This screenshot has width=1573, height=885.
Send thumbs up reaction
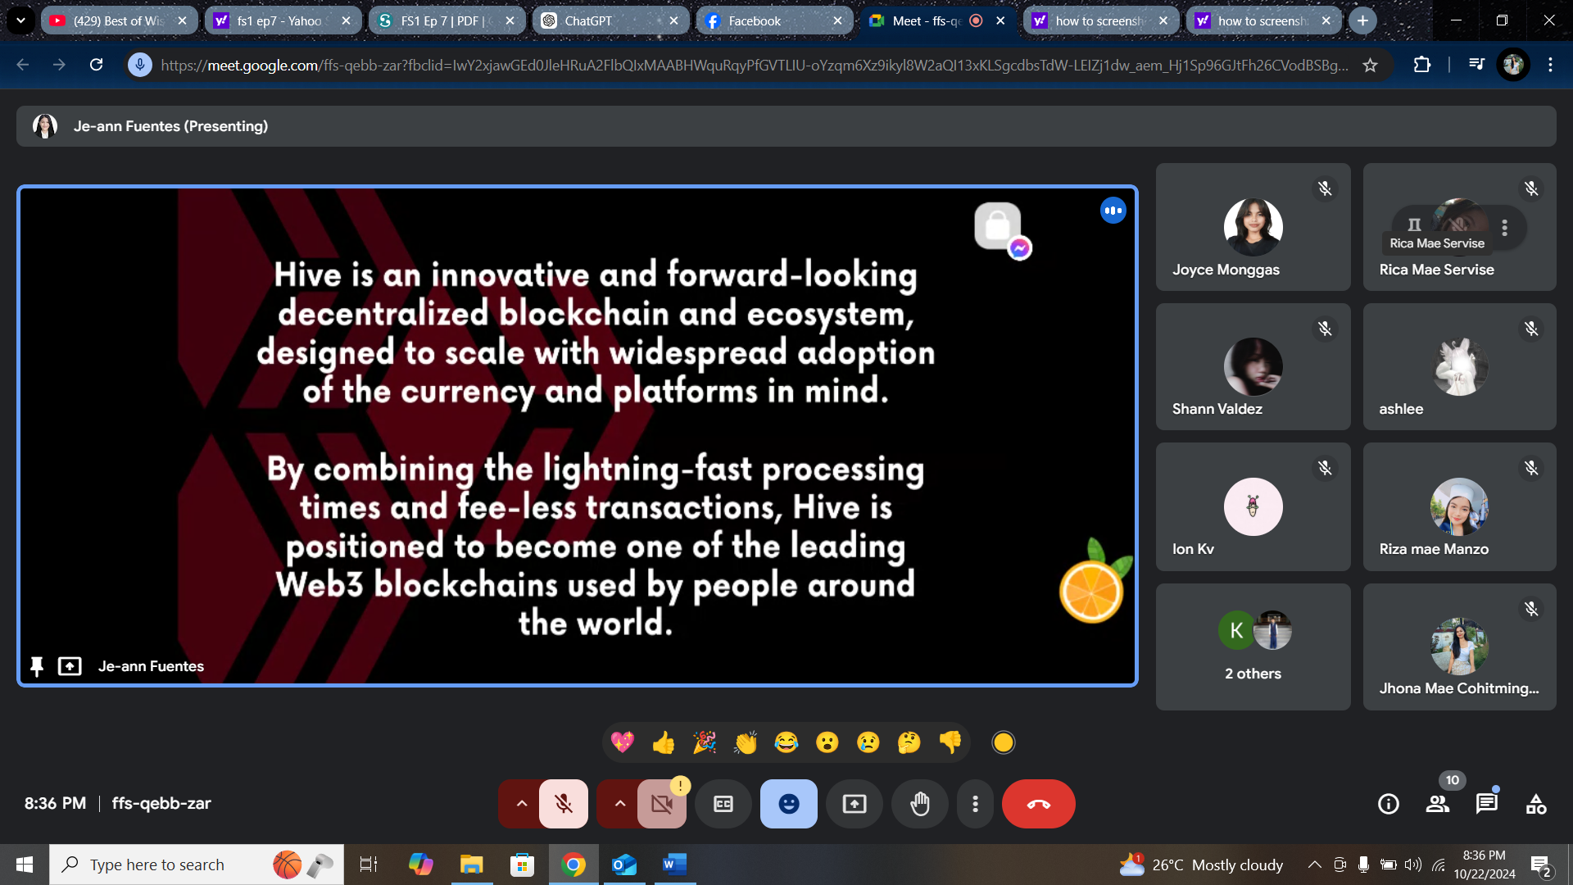click(664, 742)
